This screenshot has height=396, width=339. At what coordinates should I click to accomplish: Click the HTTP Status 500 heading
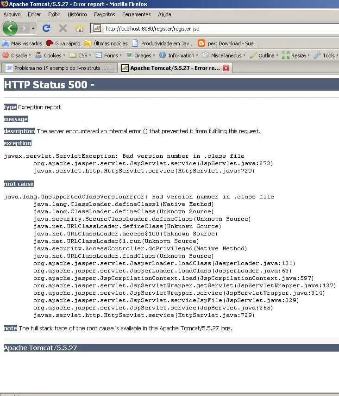click(x=49, y=85)
